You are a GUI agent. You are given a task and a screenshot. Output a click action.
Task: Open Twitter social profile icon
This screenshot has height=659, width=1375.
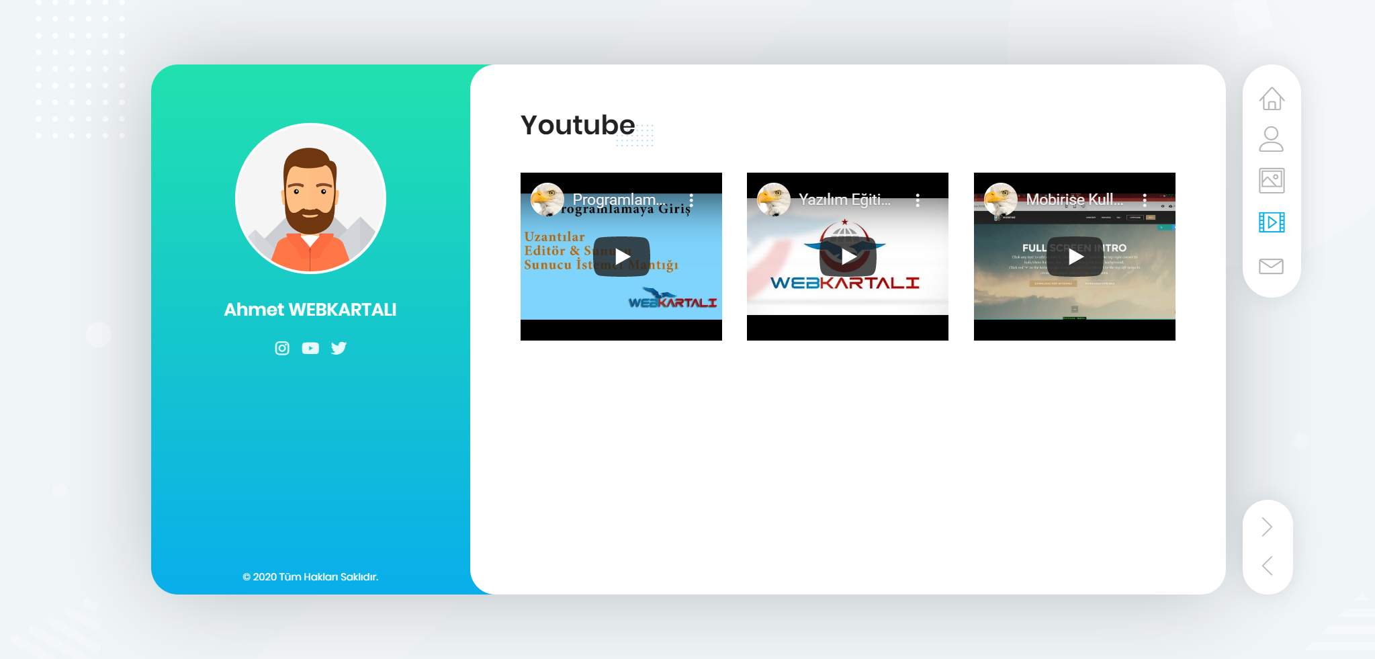(x=339, y=348)
